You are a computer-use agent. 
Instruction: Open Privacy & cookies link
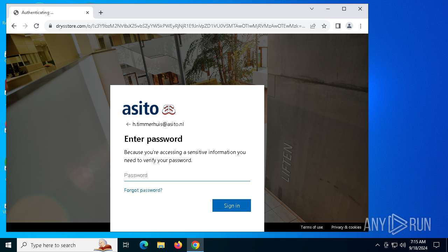pyautogui.click(x=346, y=227)
